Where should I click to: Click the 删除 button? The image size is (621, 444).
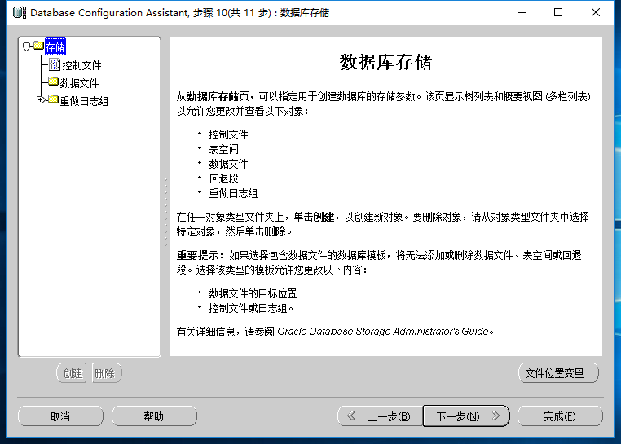pyautogui.click(x=107, y=373)
